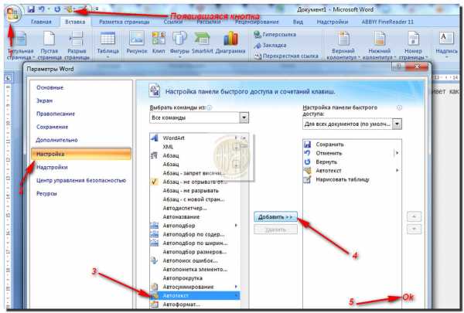Open the Customize Quick Access Toolbar arrow

point(97,9)
